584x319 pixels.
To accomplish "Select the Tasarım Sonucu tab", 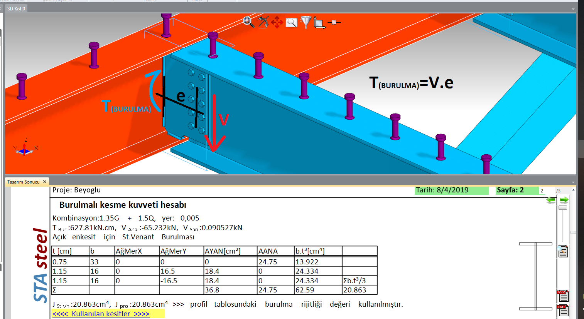I will [x=23, y=182].
